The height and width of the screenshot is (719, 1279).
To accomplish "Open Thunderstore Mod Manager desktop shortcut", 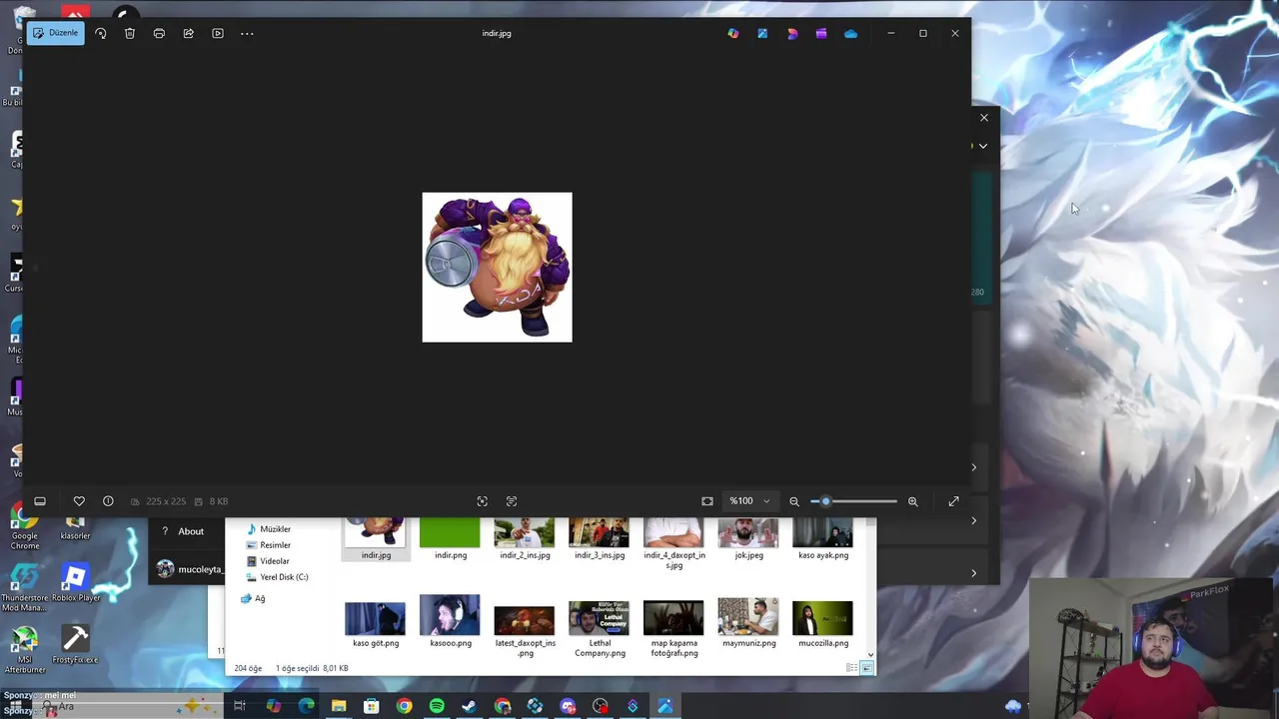I will point(24,589).
